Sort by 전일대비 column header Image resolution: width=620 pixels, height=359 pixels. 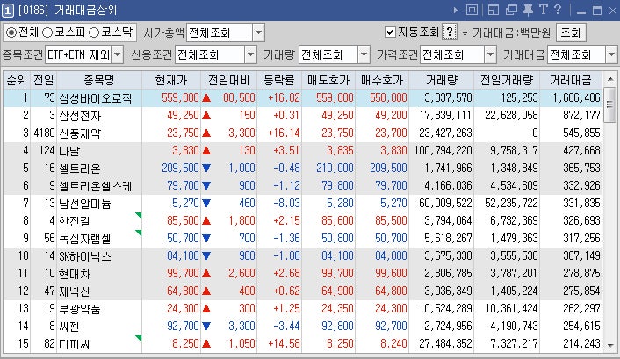click(x=229, y=80)
